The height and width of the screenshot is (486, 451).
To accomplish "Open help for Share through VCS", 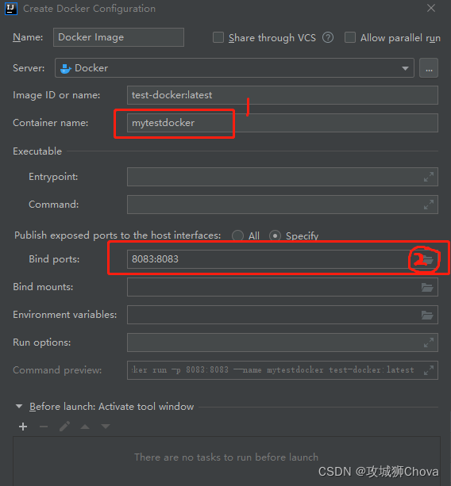I will pyautogui.click(x=328, y=38).
